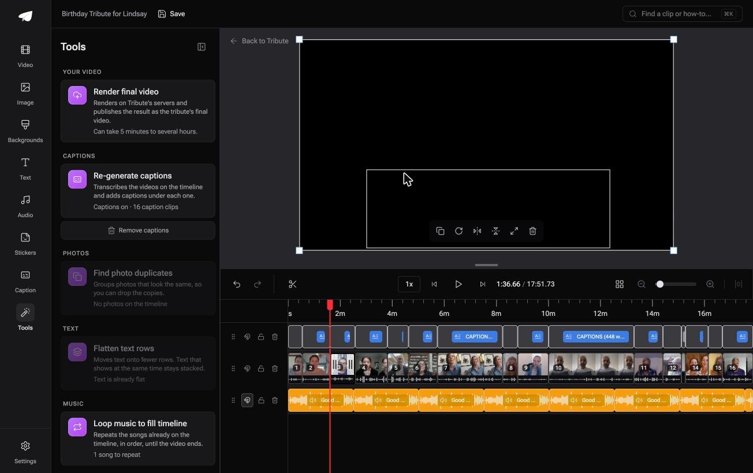Screen dimensions: 753x473
Task: Skip to previous clip
Action: point(434,284)
